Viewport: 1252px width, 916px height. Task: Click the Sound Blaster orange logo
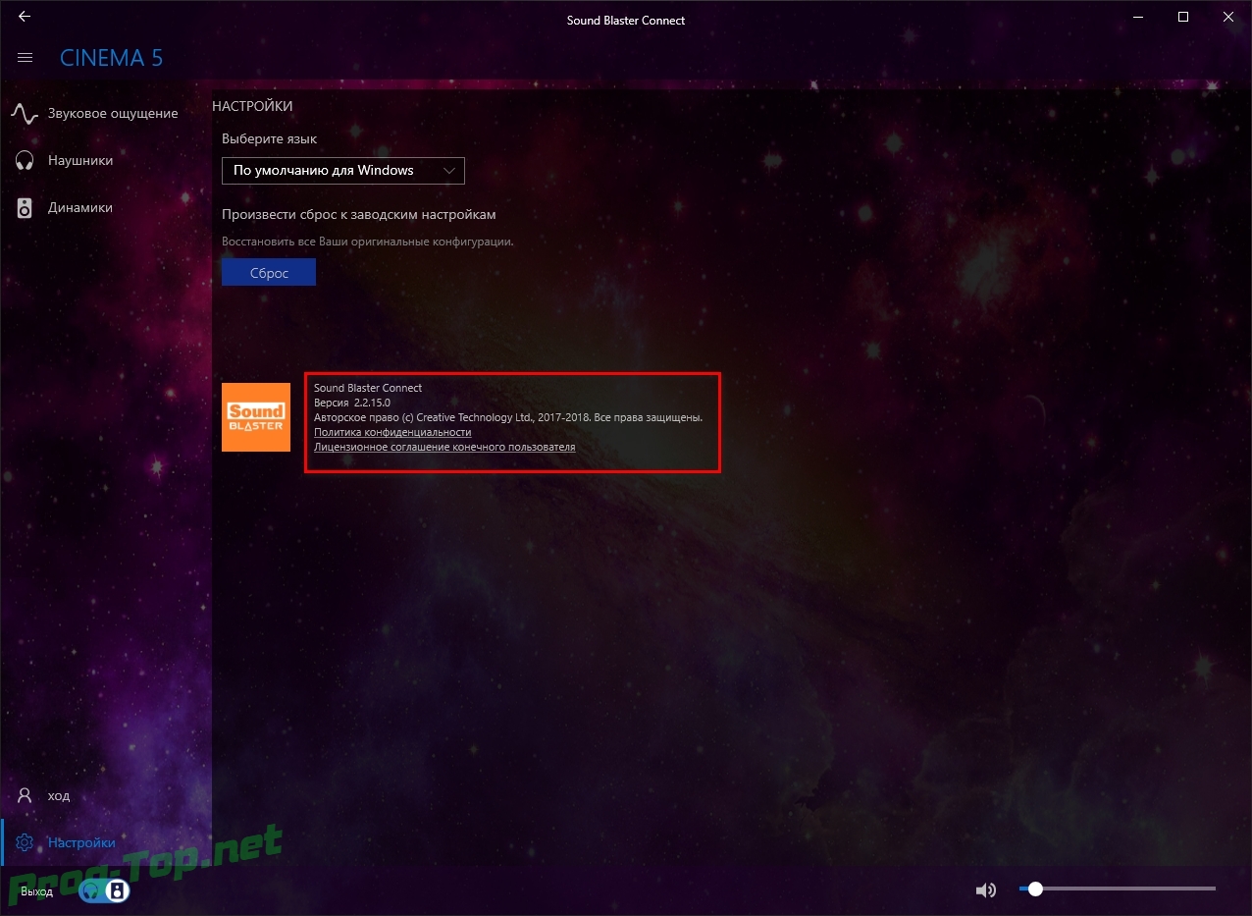point(256,417)
